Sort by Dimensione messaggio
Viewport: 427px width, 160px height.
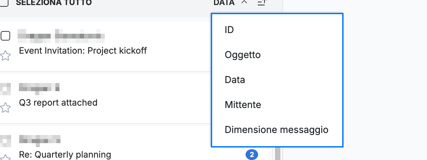click(277, 130)
